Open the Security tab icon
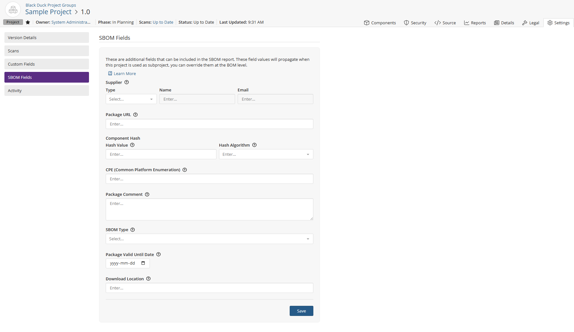This screenshot has width=574, height=332. (x=406, y=22)
